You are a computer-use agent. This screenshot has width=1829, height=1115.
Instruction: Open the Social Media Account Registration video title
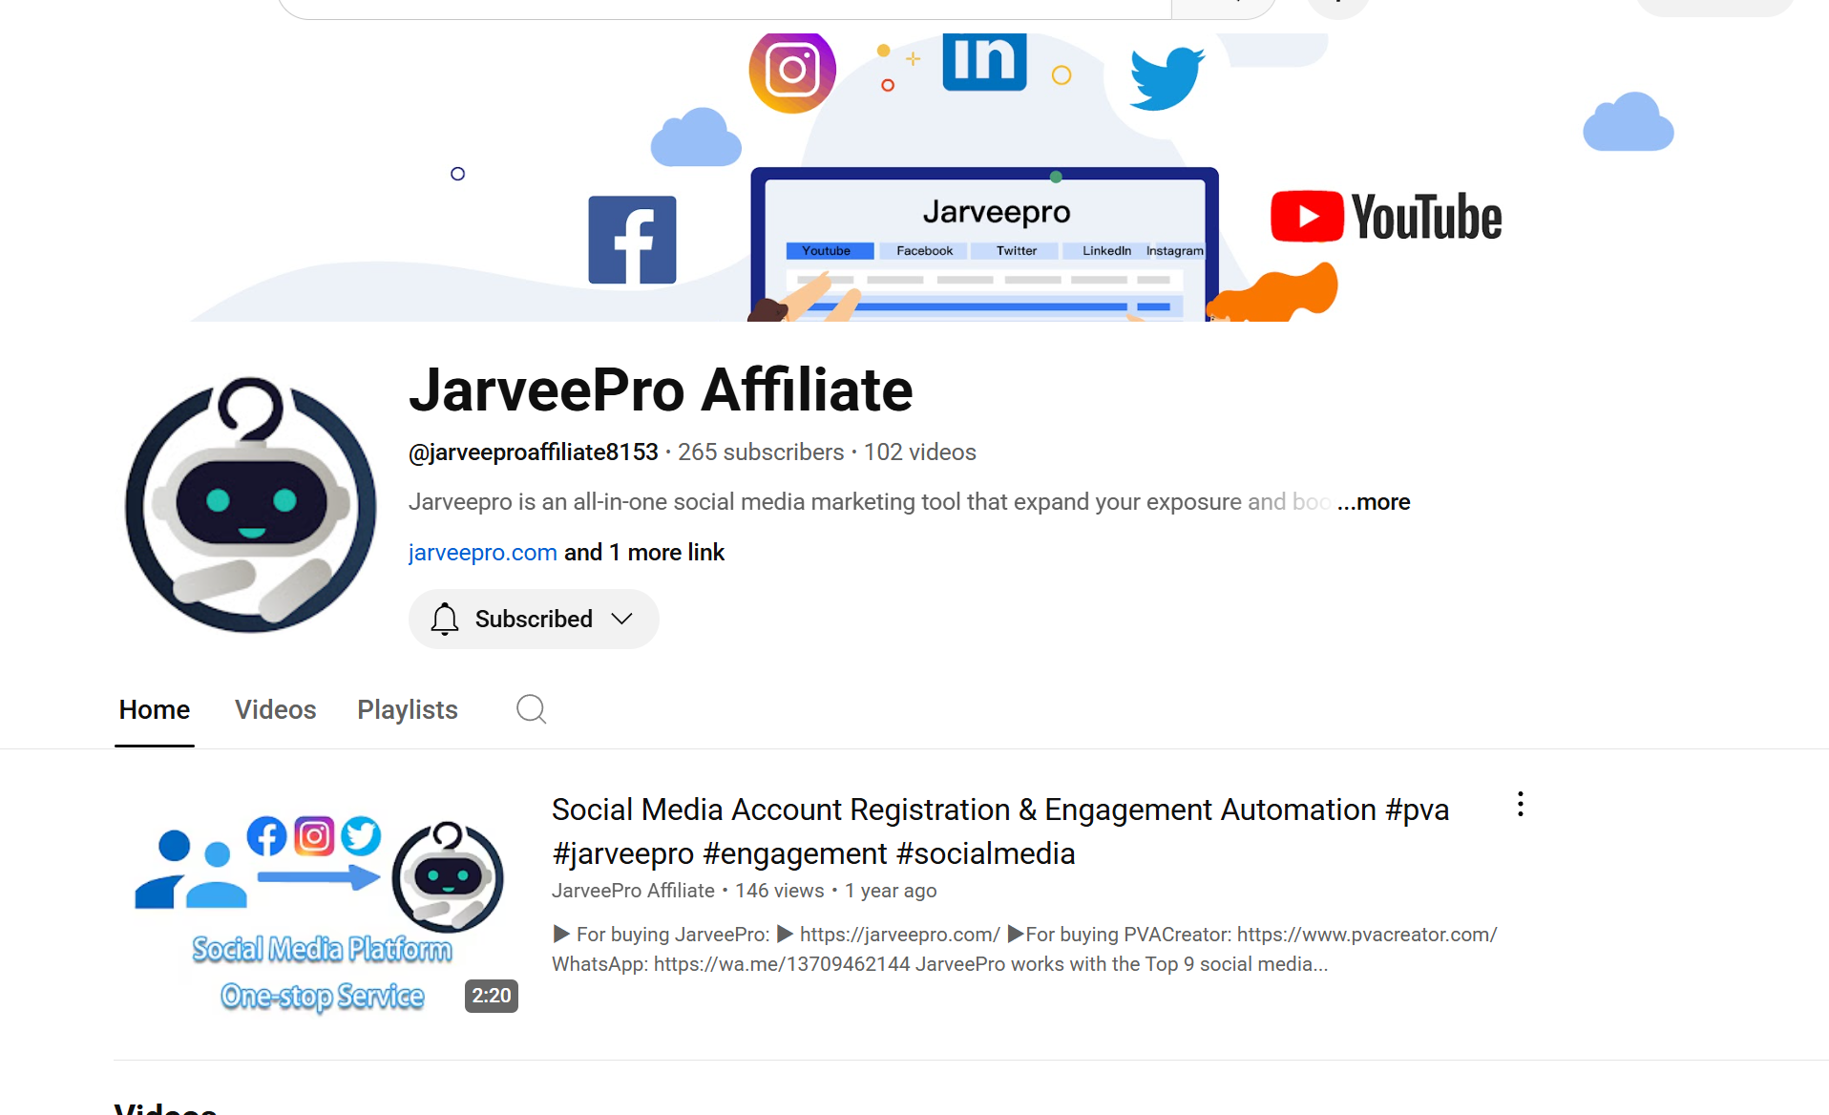1000,831
